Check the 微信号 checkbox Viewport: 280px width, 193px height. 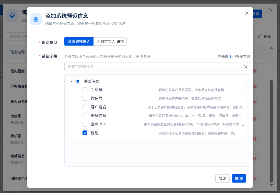(85, 98)
